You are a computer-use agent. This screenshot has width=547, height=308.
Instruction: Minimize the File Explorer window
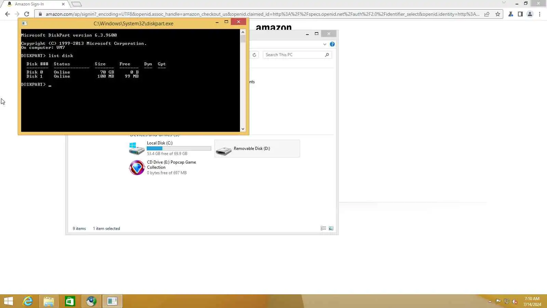click(307, 34)
